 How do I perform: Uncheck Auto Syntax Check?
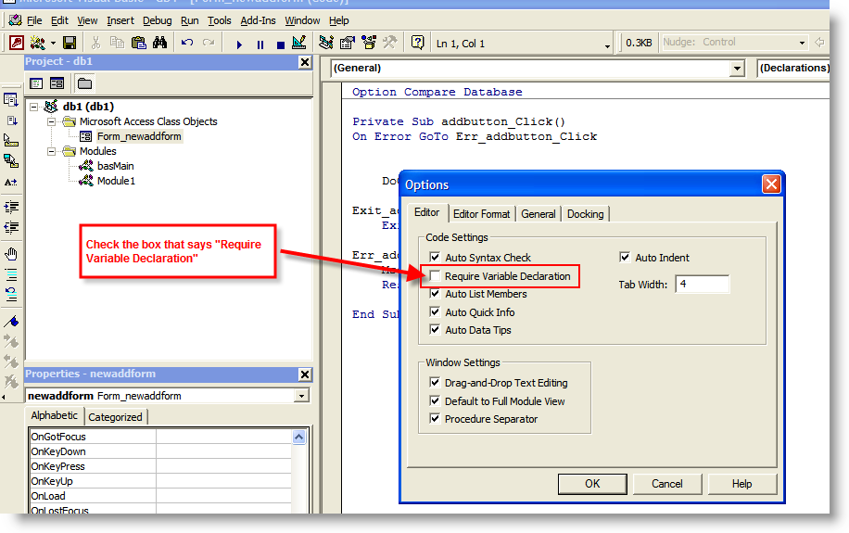point(436,258)
